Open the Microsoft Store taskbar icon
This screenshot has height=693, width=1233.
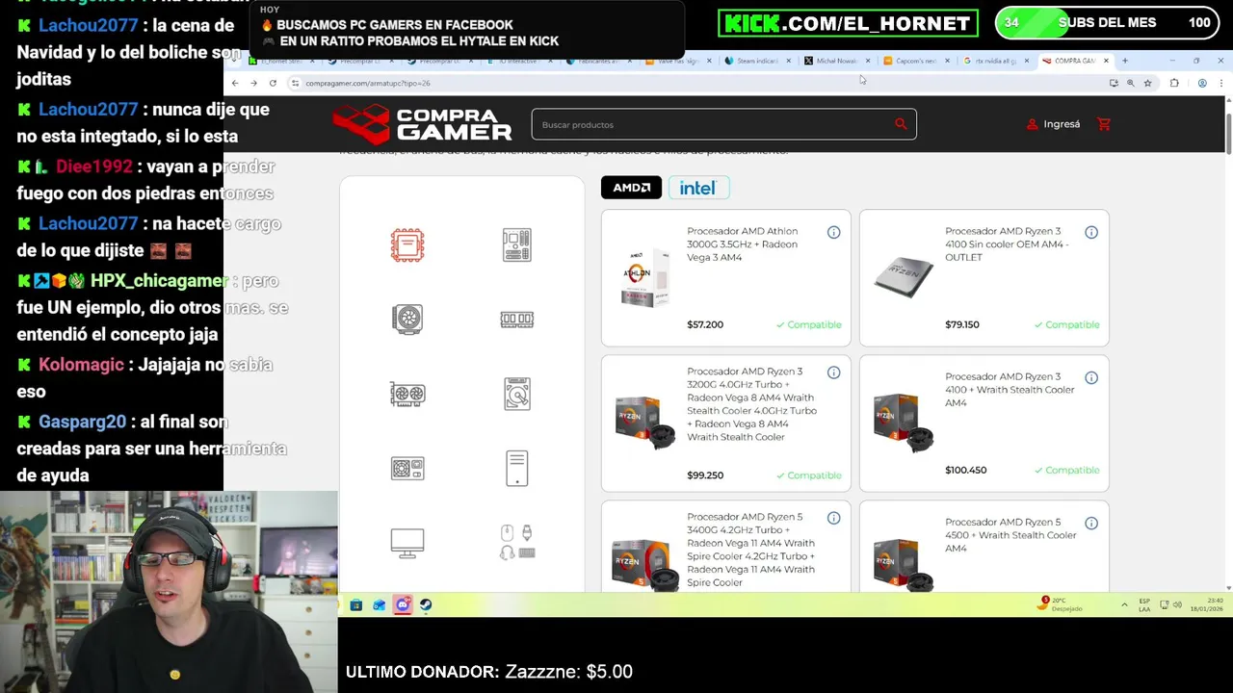(x=356, y=605)
